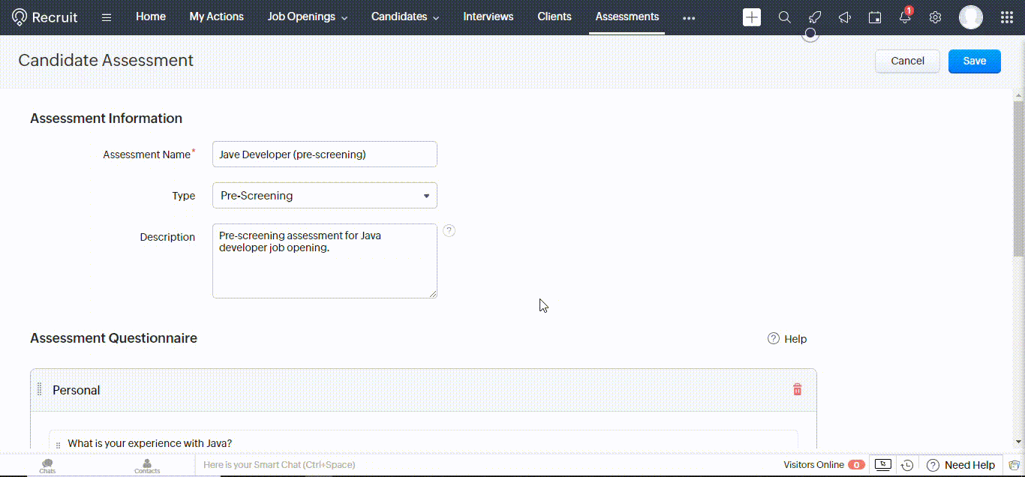Go to the Interviews tab
Screen dimensions: 1025x477
tap(488, 16)
